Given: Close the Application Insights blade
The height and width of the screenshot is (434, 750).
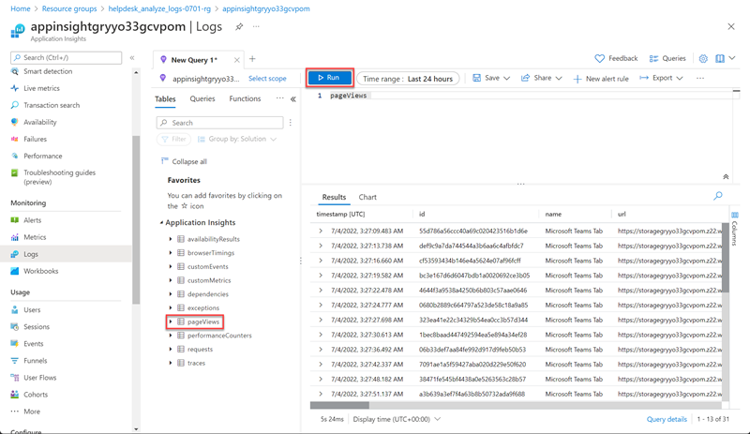Looking at the screenshot, I should [731, 27].
